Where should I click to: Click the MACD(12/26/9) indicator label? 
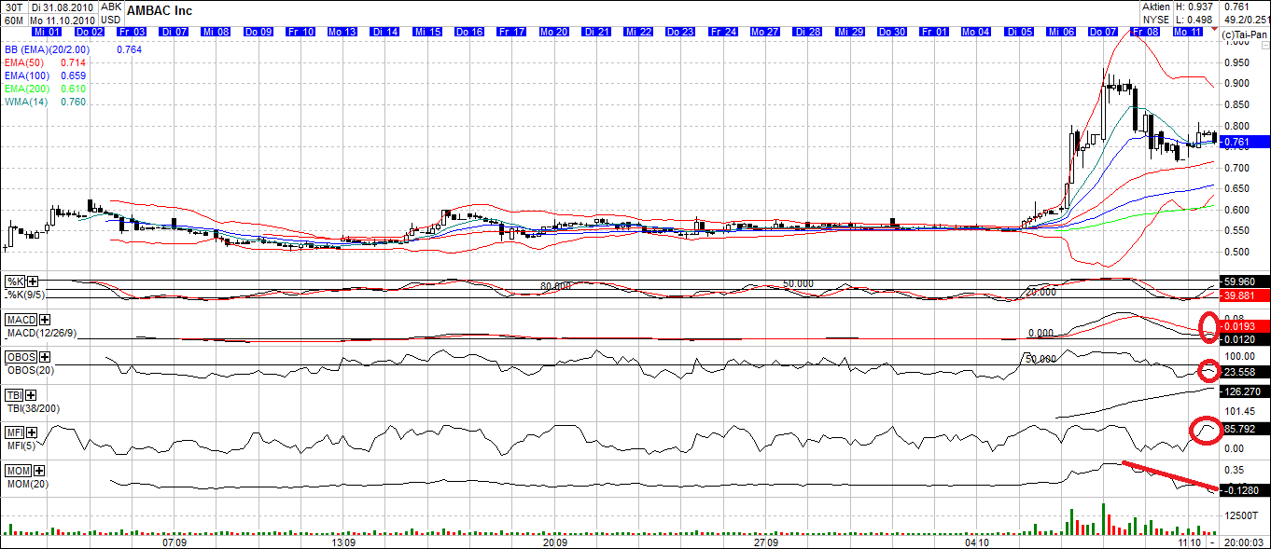click(42, 332)
